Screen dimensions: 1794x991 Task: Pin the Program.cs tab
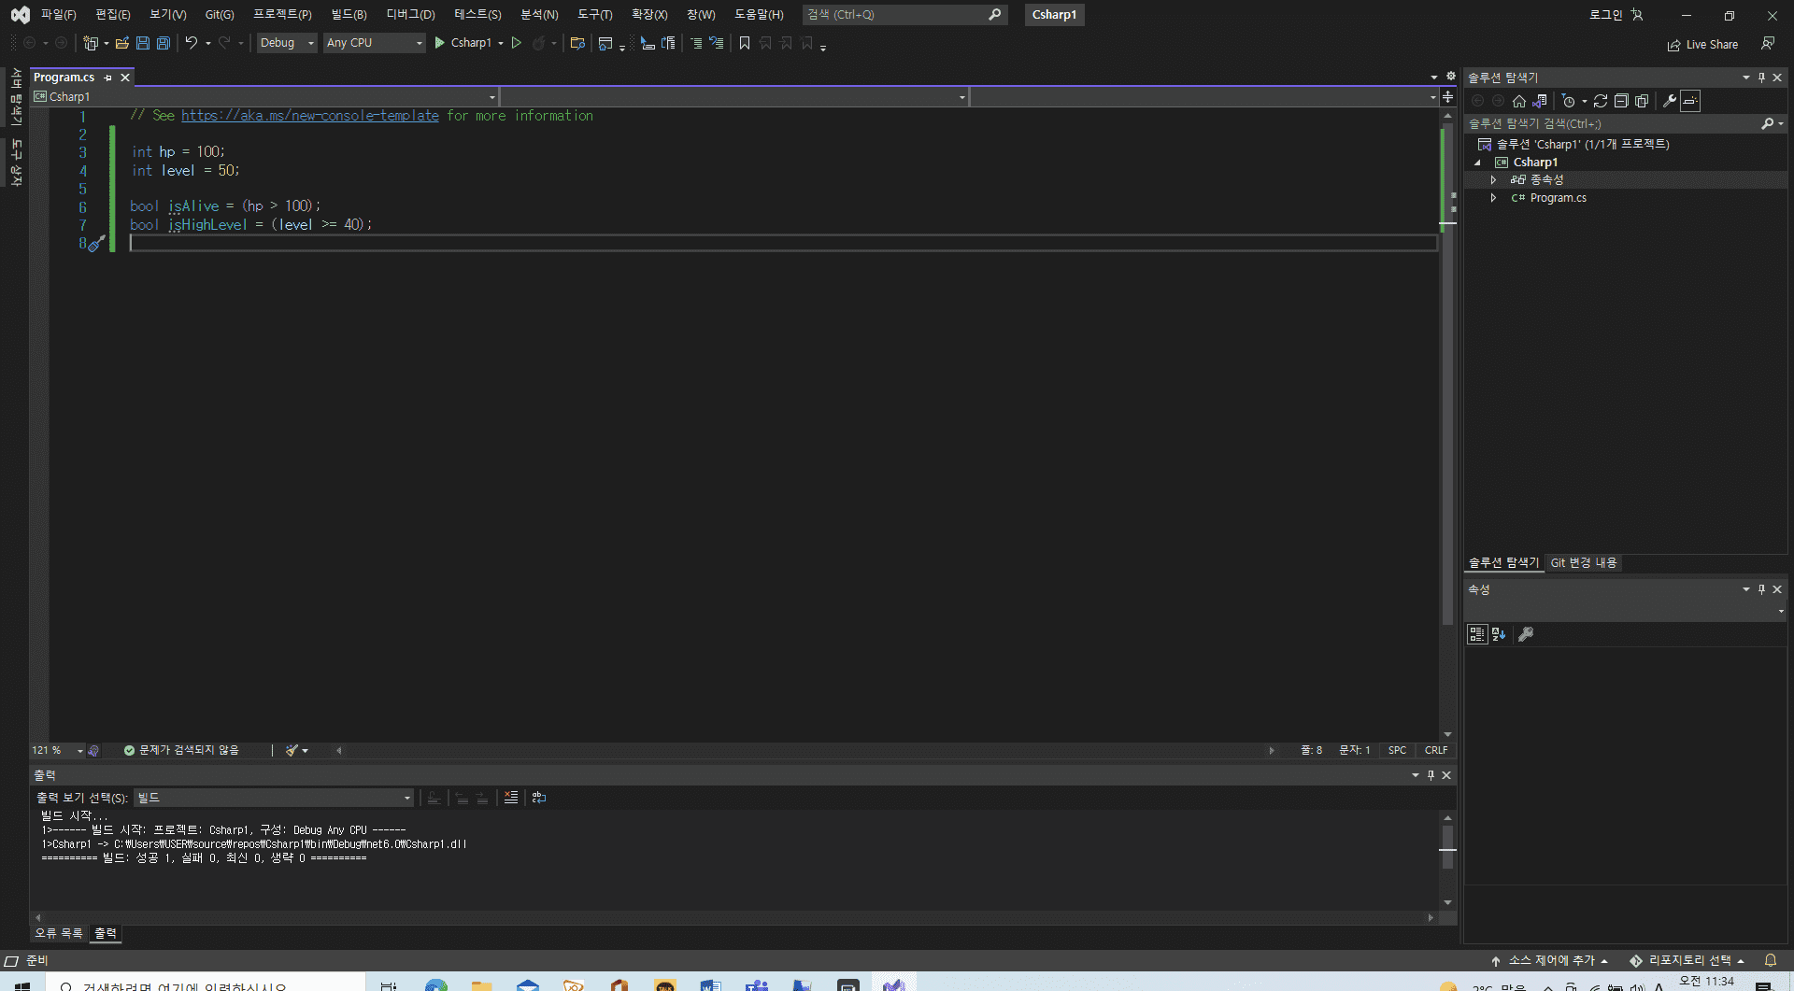[x=107, y=78]
